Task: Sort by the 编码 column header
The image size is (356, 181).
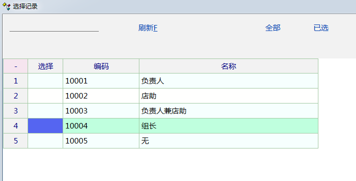Action: click(x=101, y=66)
